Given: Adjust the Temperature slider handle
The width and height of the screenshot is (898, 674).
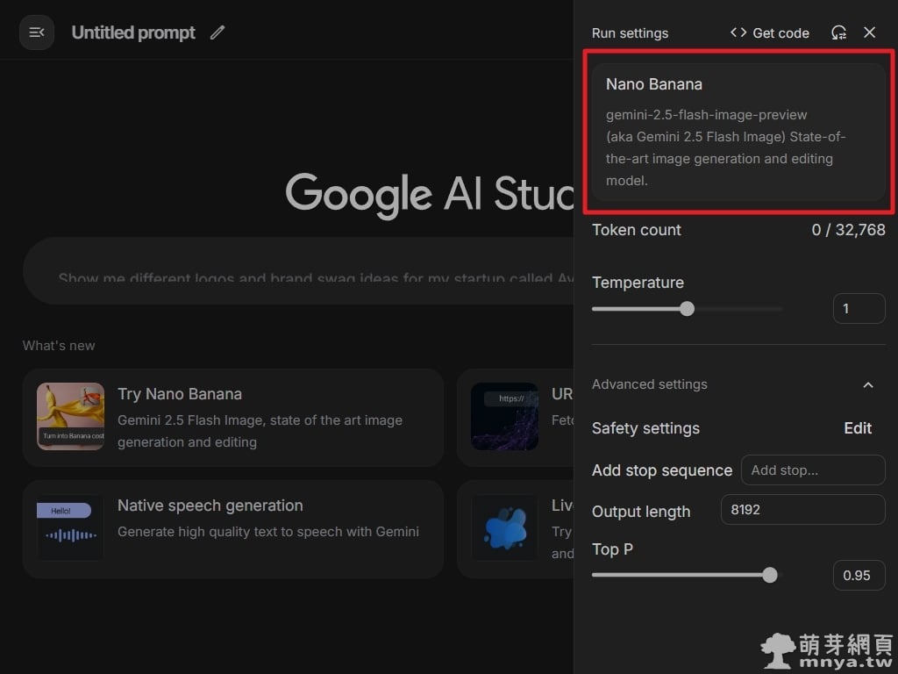Looking at the screenshot, I should pos(687,308).
